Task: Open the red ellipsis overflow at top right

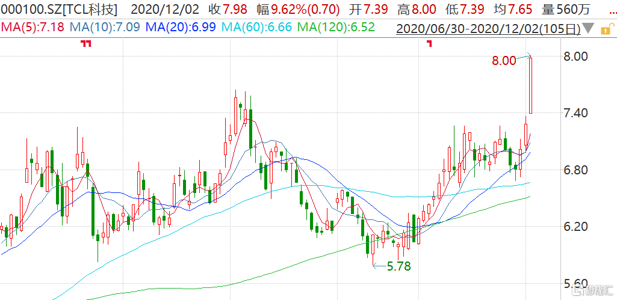Action: click(x=612, y=13)
